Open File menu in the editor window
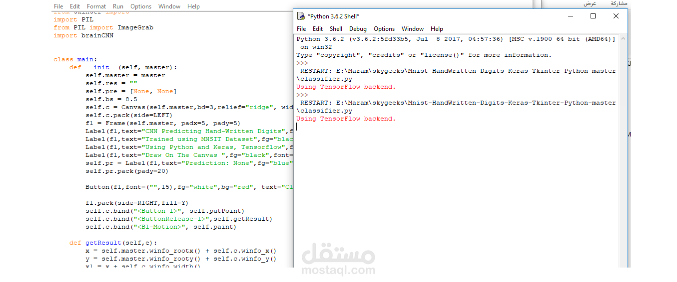Screen dimensions: 677x282 tap(58, 6)
